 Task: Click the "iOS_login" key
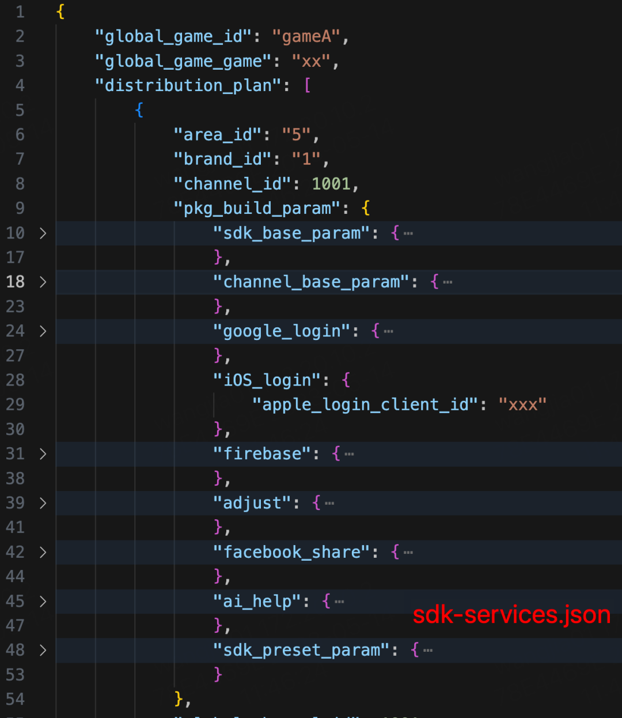point(267,380)
